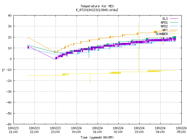Click the yellow SCANNER legend line sample
Viewport: 187px width, 140px height.
[174, 34]
